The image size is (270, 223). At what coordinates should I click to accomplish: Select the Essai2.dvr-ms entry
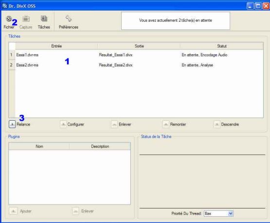27,65
